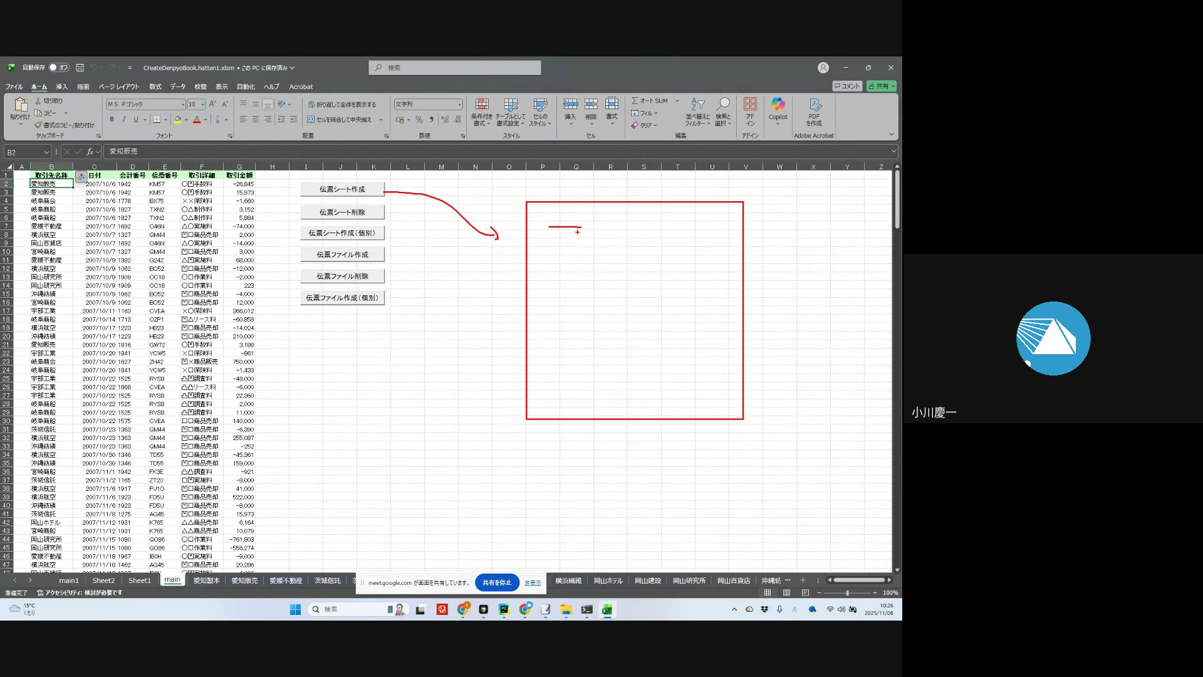Switch to the Sheet2 worksheet tab
Screen dimensions: 1203x677
tap(103, 580)
